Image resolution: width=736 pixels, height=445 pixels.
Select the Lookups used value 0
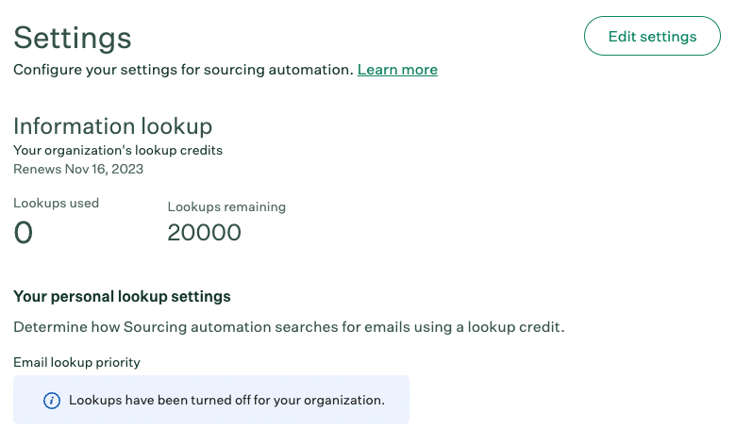click(23, 232)
